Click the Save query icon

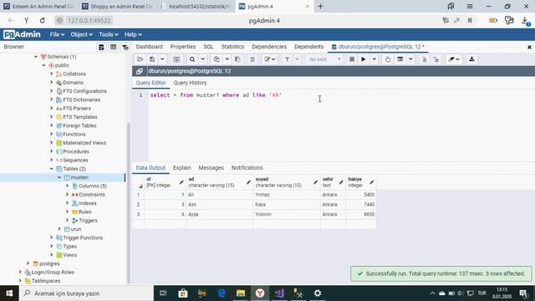coord(152,59)
